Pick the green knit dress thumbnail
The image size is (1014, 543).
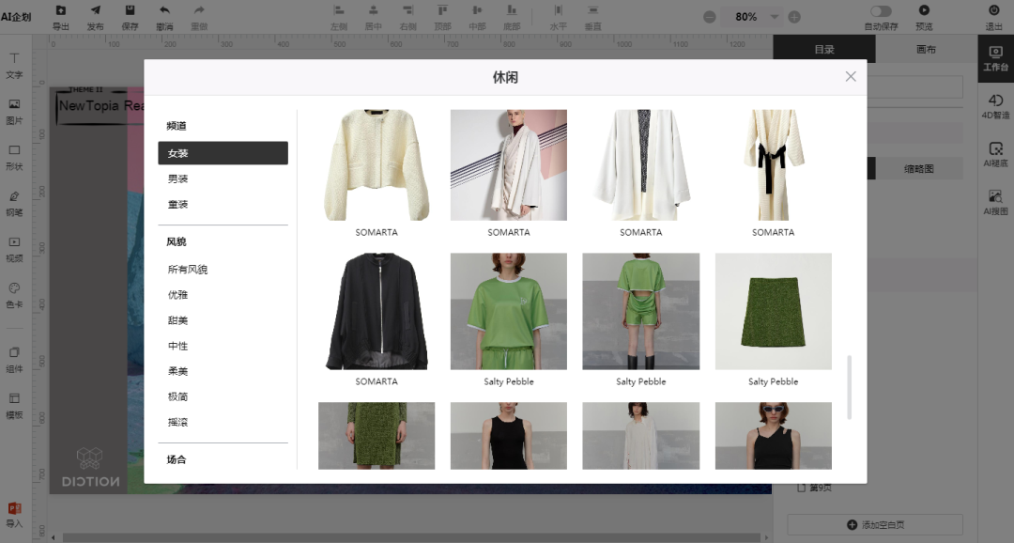(x=376, y=436)
